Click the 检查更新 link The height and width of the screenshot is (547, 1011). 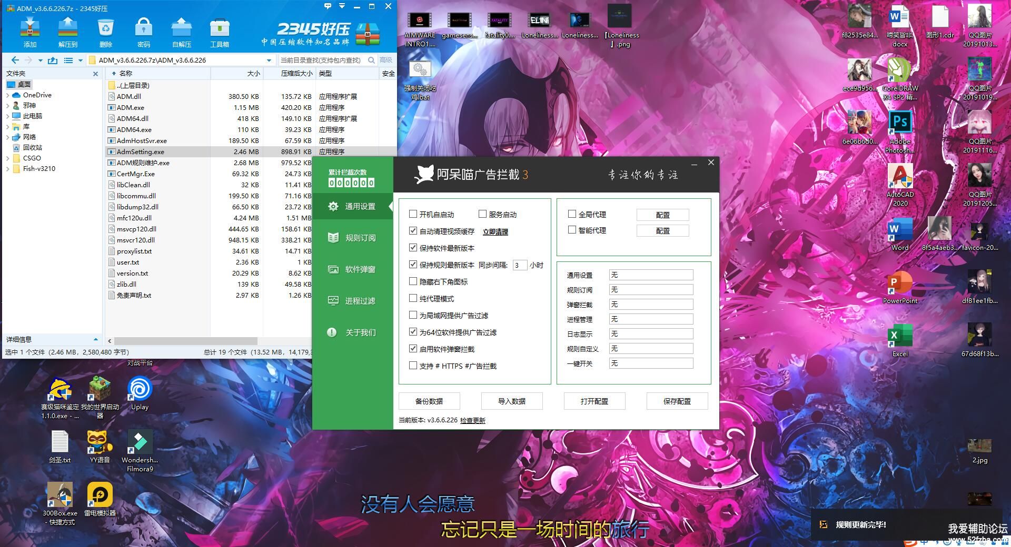tap(472, 420)
